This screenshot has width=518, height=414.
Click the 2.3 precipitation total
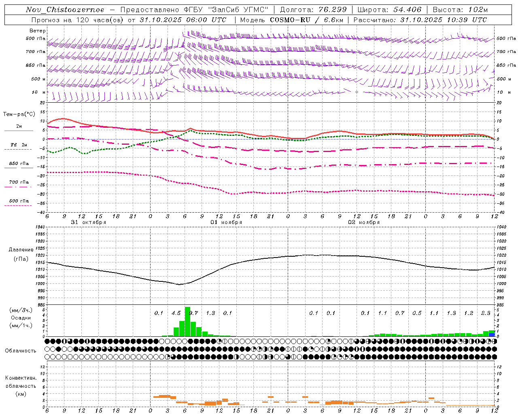[486, 313]
